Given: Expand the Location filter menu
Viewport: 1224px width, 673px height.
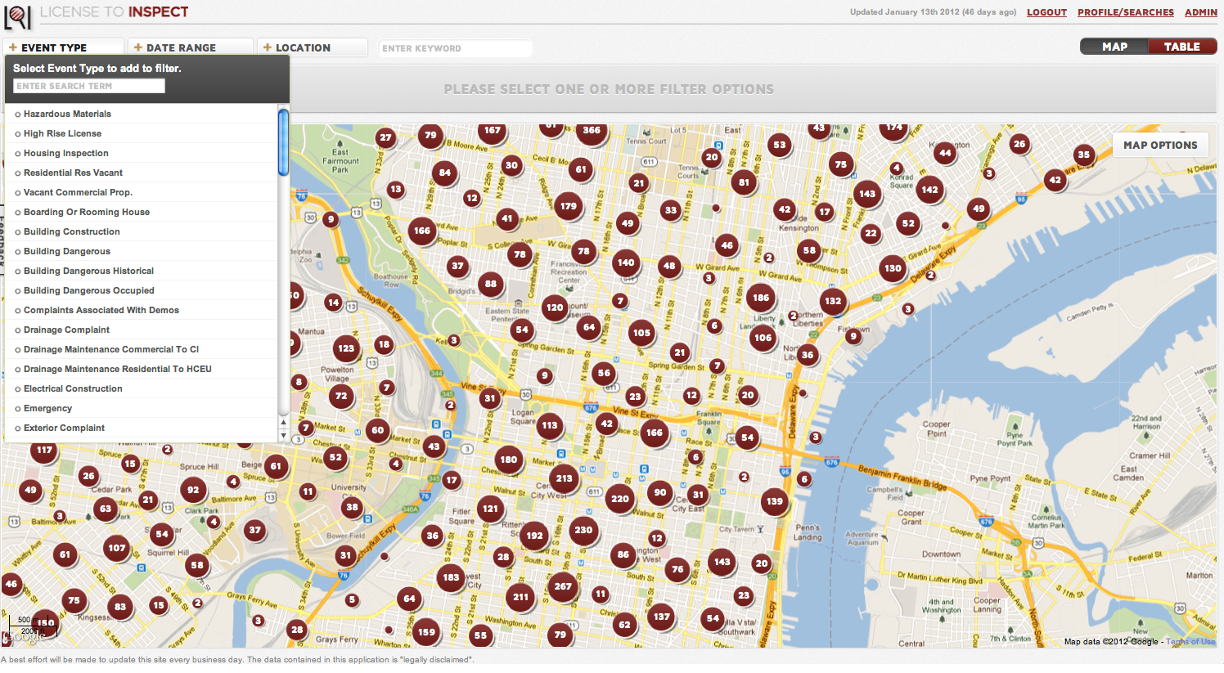Looking at the screenshot, I should pos(303,47).
